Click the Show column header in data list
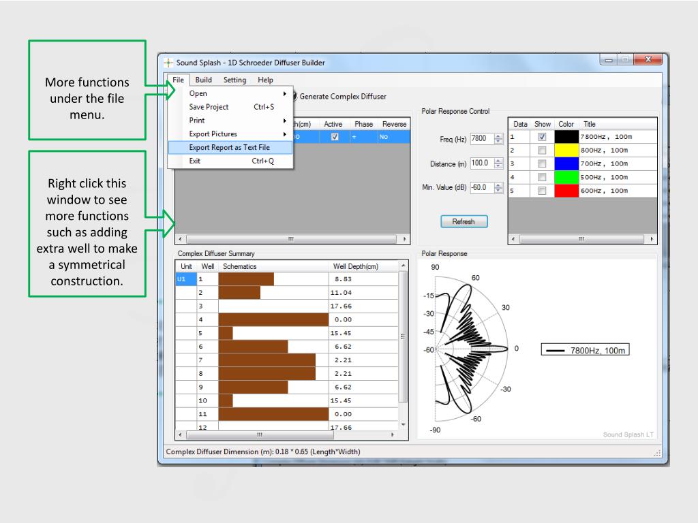Image resolution: width=698 pixels, height=523 pixels. coord(542,124)
